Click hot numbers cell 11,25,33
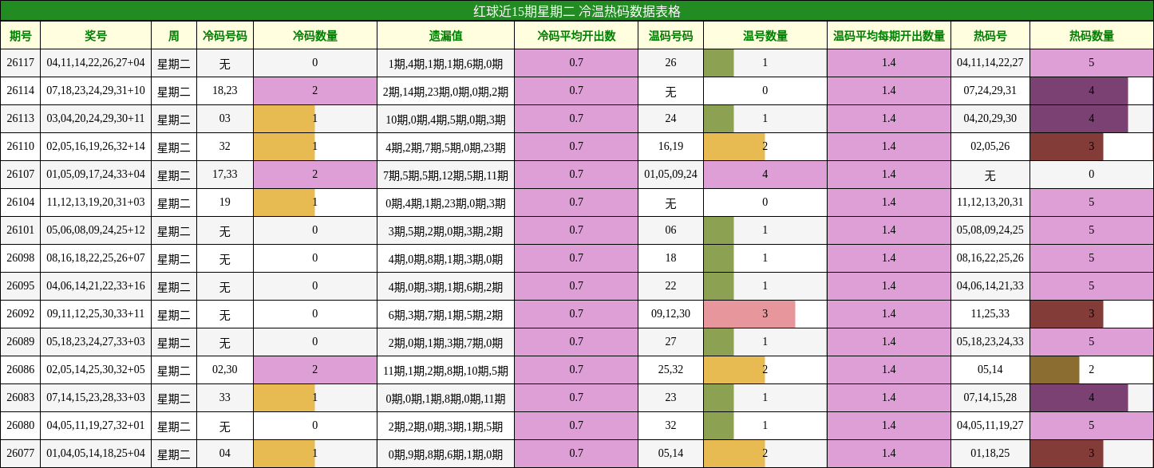The width and height of the screenshot is (1154, 468). [x=990, y=314]
